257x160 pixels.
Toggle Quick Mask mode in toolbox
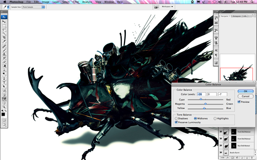click(x=4, y=120)
